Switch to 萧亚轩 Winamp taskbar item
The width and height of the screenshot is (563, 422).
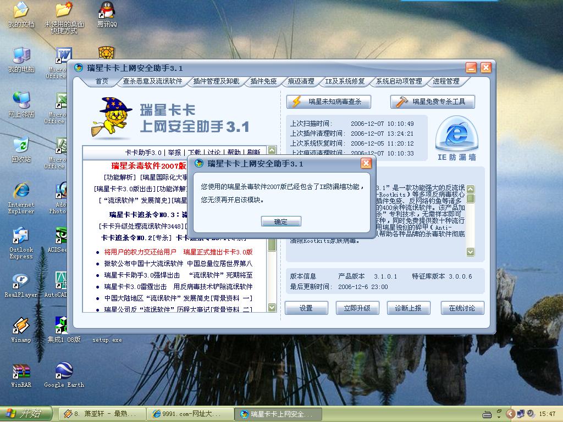click(x=102, y=414)
